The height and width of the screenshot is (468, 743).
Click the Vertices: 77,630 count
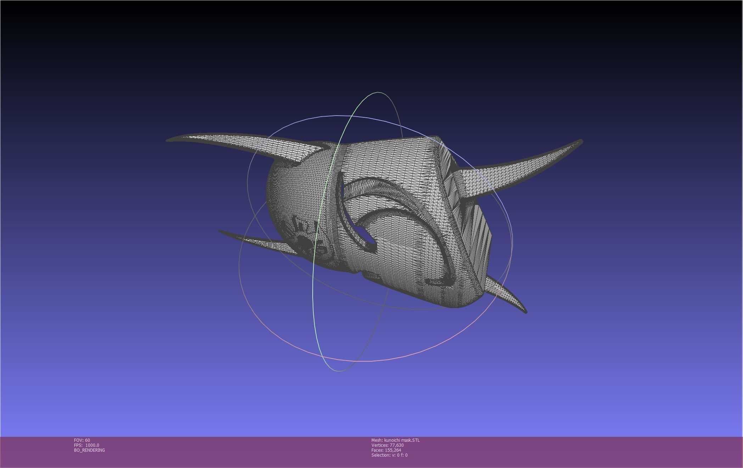[x=387, y=445]
